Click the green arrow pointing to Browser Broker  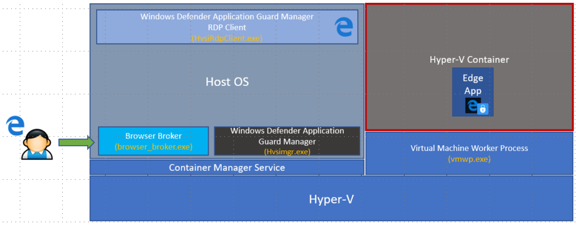point(76,142)
